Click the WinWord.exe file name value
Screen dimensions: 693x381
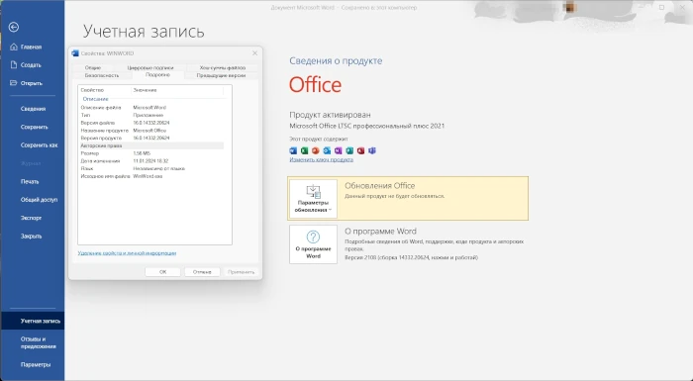(x=148, y=176)
